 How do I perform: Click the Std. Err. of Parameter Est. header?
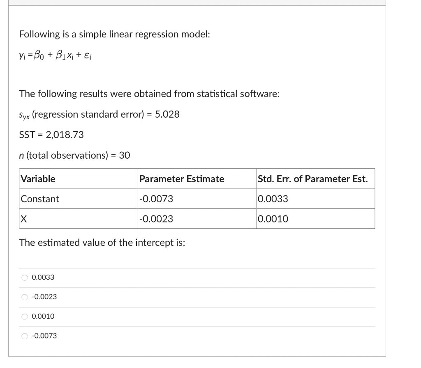pyautogui.click(x=316, y=178)
